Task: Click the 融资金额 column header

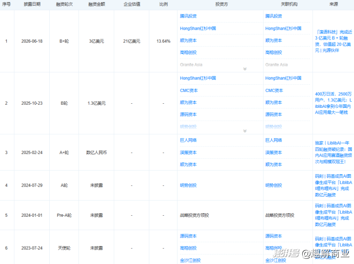Action: (96, 4)
